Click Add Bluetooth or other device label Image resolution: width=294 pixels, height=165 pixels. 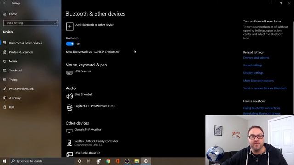point(95,25)
